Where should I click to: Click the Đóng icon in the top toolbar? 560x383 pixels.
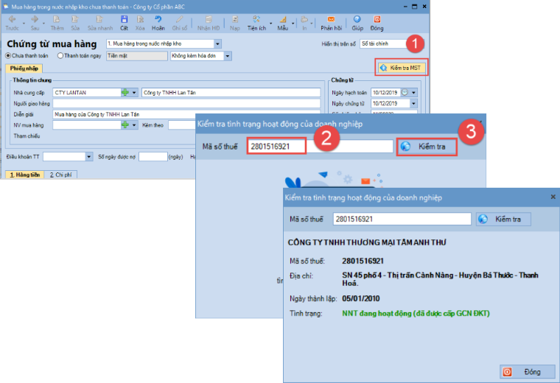coord(377,22)
